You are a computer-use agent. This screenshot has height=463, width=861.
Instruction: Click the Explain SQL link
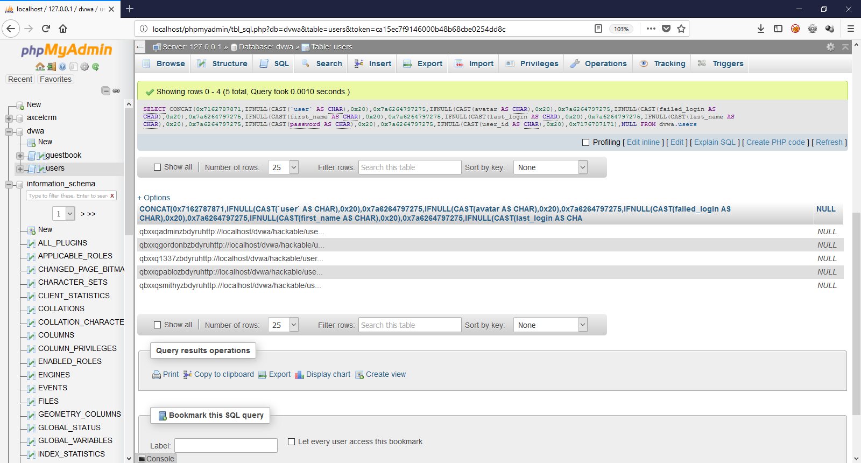click(715, 142)
